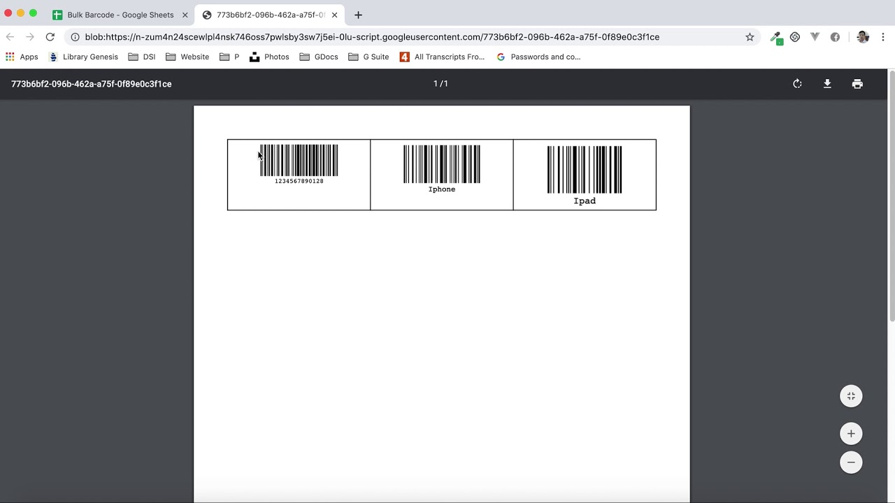Viewport: 895px width, 503px height.
Task: Rotate the PDF clockwise
Action: click(797, 84)
